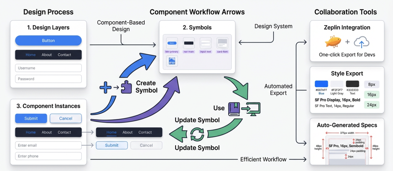
Task: Open Contact in the Component Instances nav bar
Action: (64, 132)
